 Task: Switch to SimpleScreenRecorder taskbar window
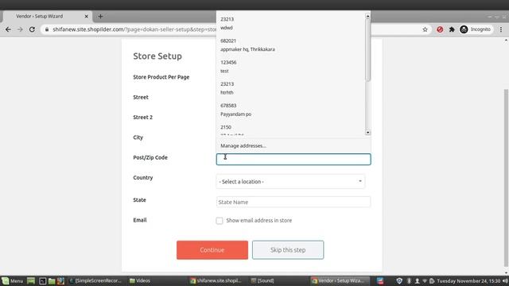pyautogui.click(x=95, y=280)
